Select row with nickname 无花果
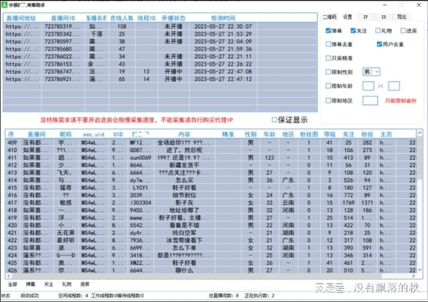Image resolution: width=428 pixels, height=302 pixels. tap(211, 233)
